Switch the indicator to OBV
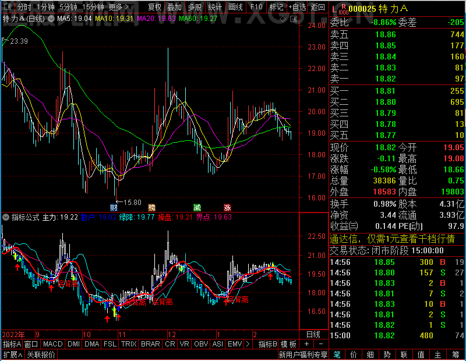The image size is (466, 361). [201, 344]
